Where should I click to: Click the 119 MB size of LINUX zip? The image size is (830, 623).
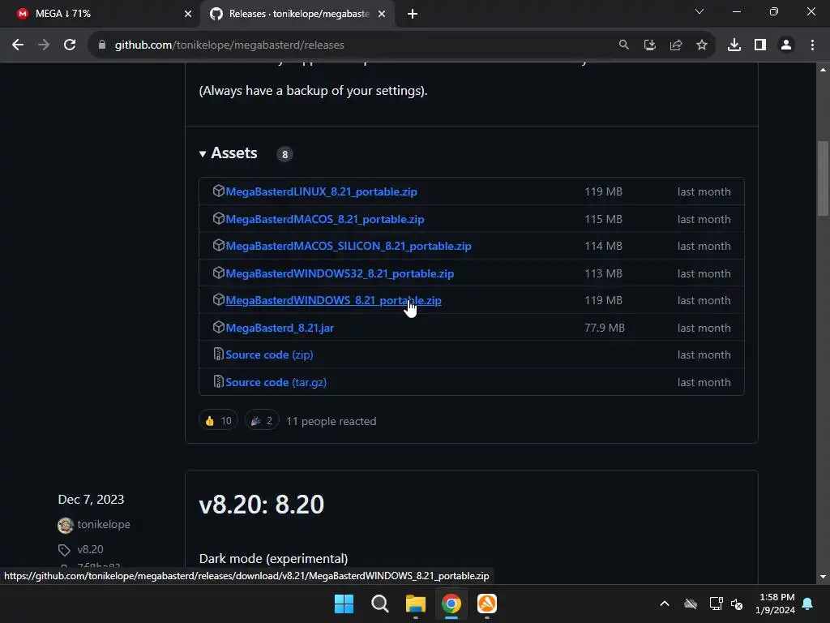click(603, 191)
